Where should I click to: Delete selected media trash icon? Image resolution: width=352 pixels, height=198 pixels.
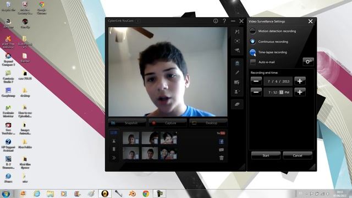pyautogui.click(x=221, y=158)
